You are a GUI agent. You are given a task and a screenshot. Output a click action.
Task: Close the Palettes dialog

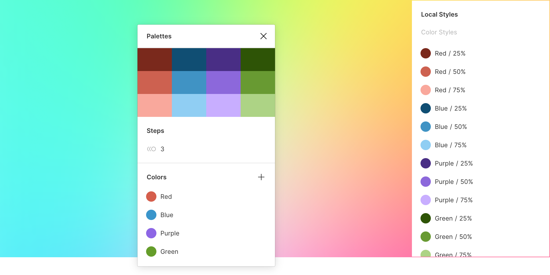(264, 36)
